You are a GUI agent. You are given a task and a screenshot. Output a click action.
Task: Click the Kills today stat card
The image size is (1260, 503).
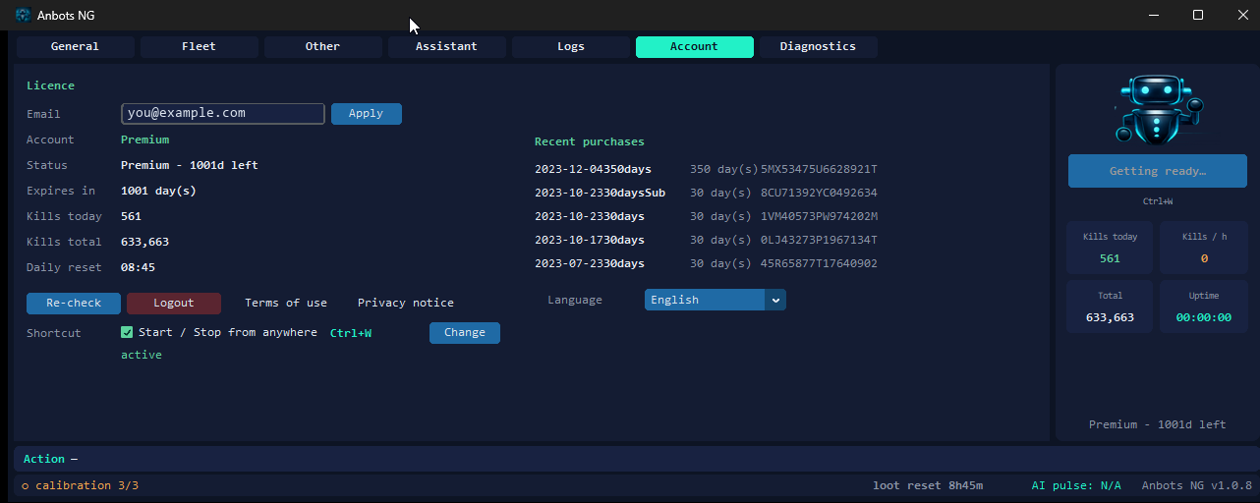pyautogui.click(x=1110, y=248)
